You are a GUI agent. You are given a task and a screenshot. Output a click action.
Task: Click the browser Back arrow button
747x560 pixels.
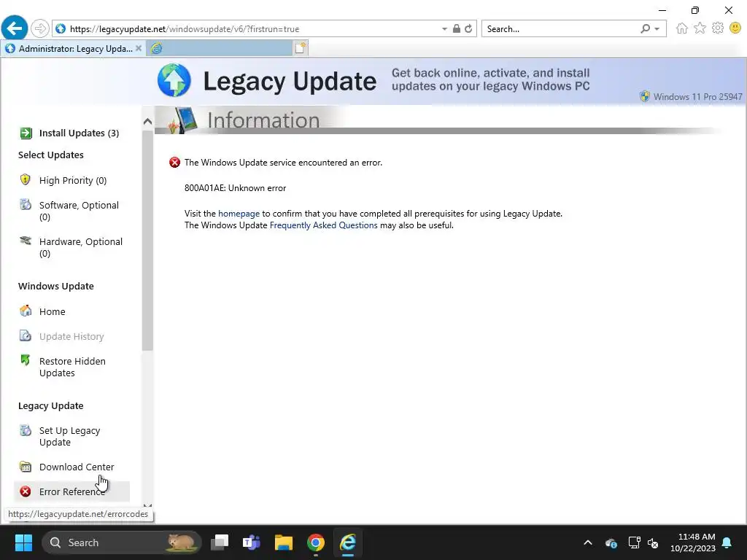point(15,28)
